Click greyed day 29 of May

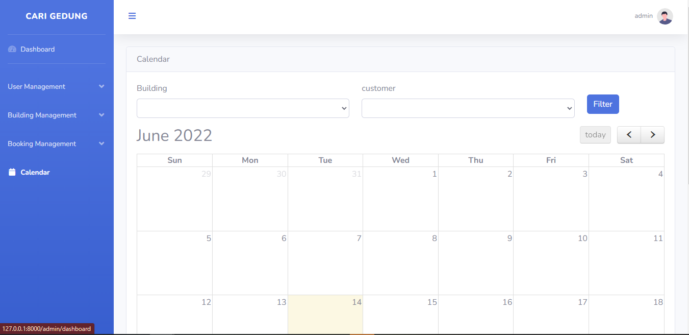206,174
